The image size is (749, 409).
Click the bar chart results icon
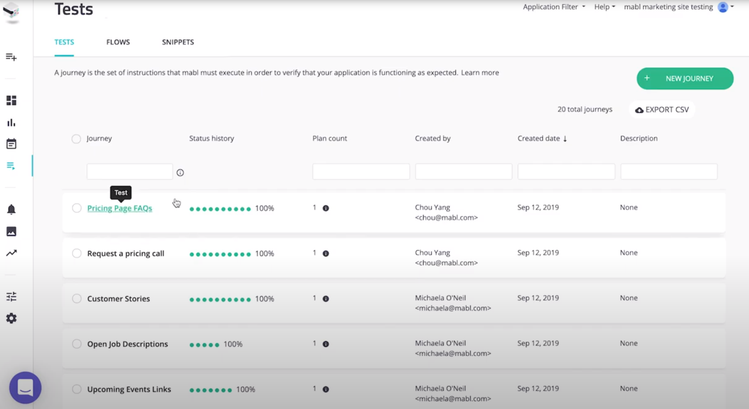(11, 123)
